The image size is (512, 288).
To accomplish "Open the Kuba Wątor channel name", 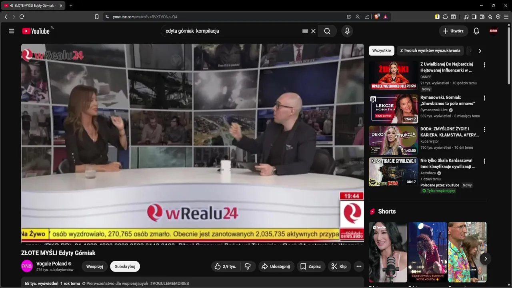I will 430,142.
